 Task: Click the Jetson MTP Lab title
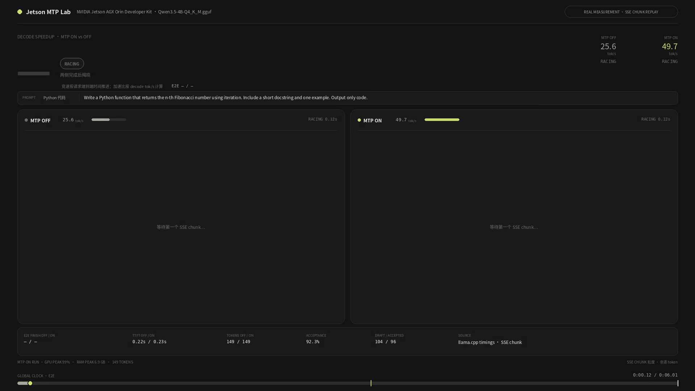[48, 12]
